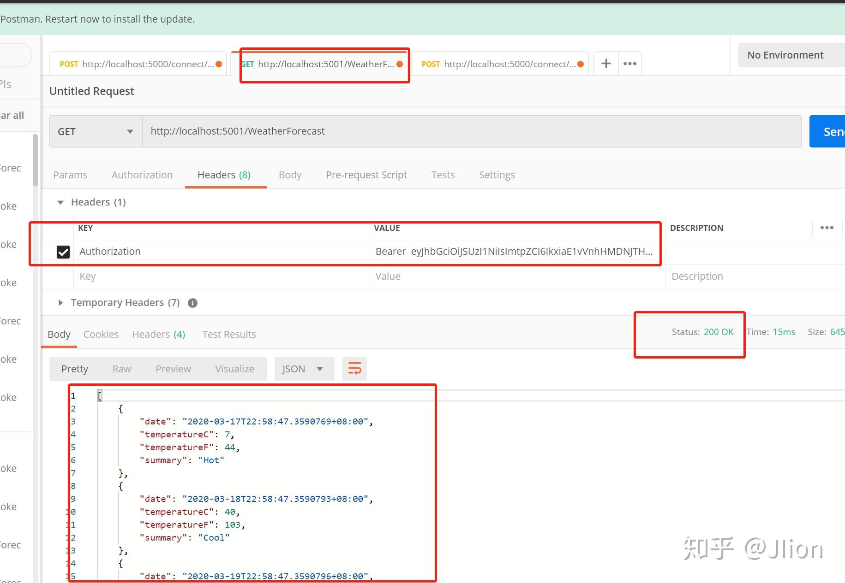845x583 pixels.
Task: Click the Status 200 OK text
Action: coord(702,332)
